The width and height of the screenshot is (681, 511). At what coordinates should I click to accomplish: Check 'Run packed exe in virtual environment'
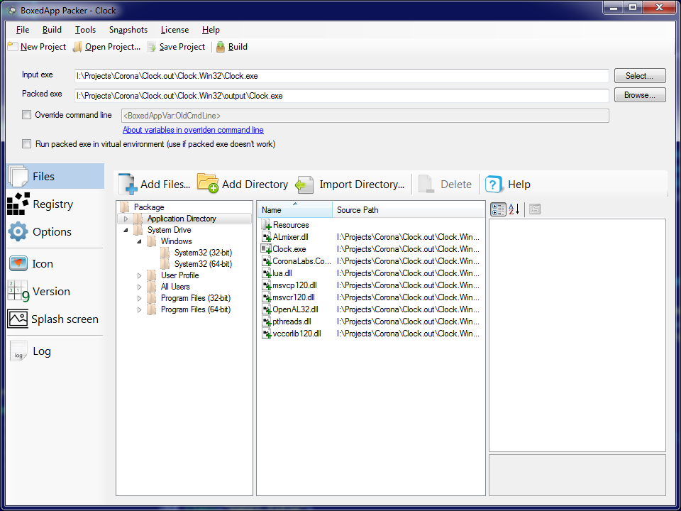26,143
